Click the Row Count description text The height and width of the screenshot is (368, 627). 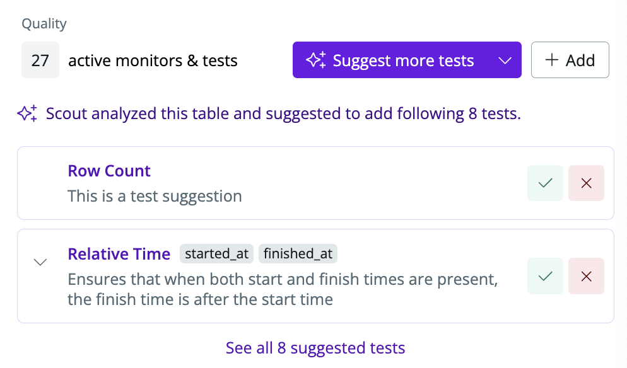[155, 196]
